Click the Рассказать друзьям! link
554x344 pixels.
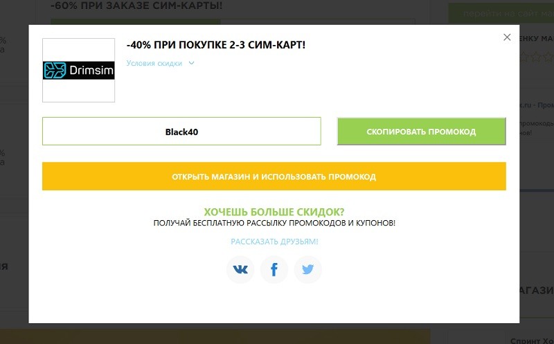tap(274, 242)
